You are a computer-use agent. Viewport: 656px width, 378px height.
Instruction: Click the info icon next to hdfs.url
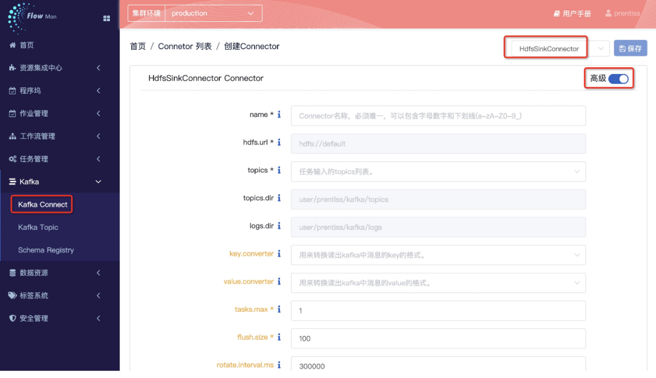279,143
